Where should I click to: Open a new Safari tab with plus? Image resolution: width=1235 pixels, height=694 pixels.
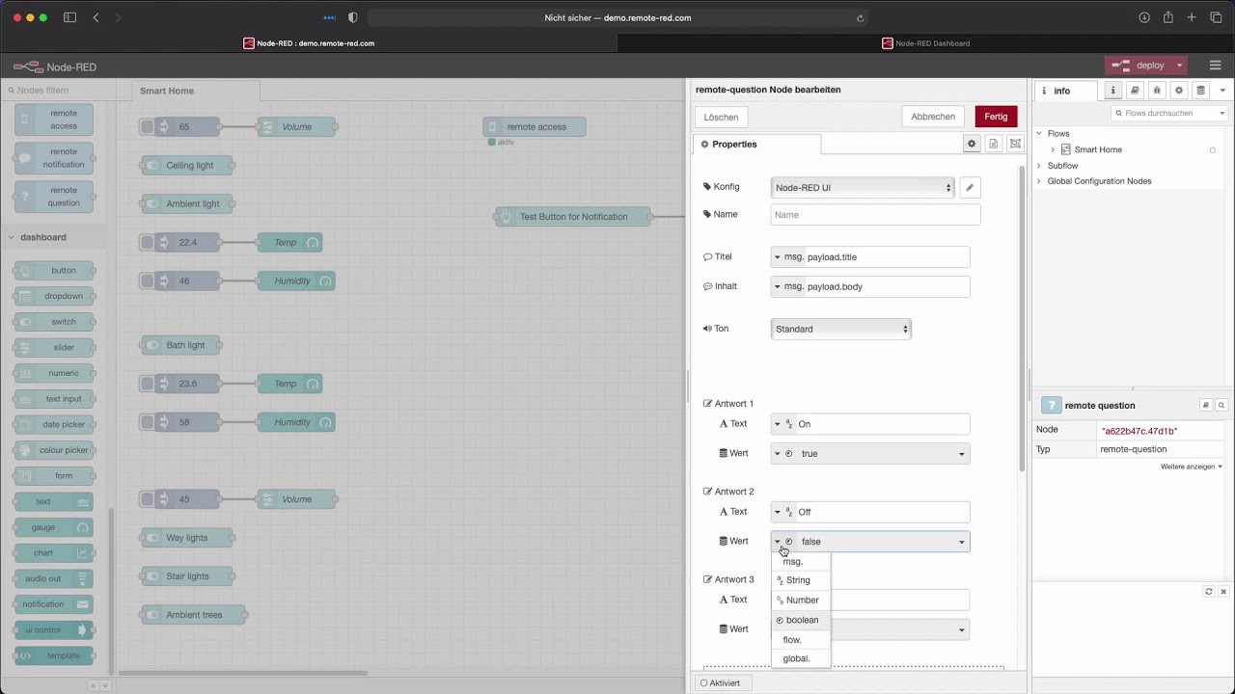(x=1192, y=17)
